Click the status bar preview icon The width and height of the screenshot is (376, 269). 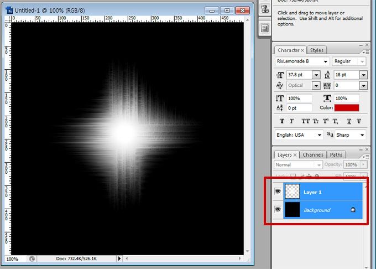tap(32, 258)
